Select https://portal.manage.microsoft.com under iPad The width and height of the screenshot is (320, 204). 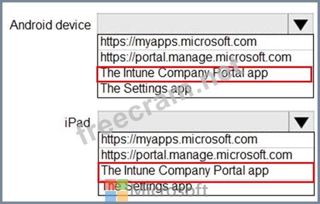[x=206, y=155]
